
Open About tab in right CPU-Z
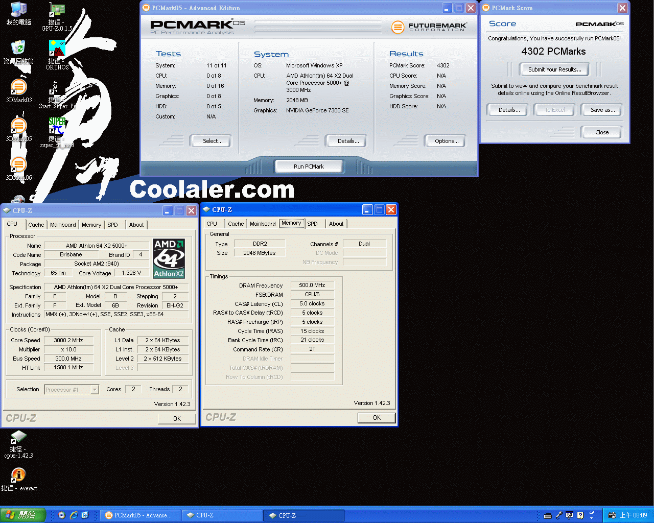336,224
